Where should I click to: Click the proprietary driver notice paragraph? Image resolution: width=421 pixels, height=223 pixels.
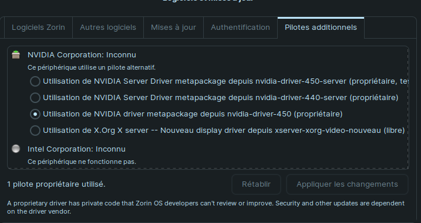coord(206,207)
